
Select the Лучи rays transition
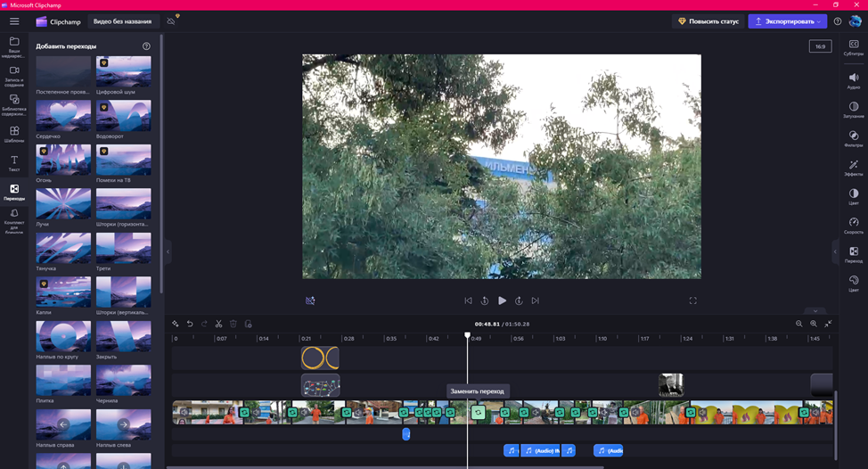click(x=63, y=204)
